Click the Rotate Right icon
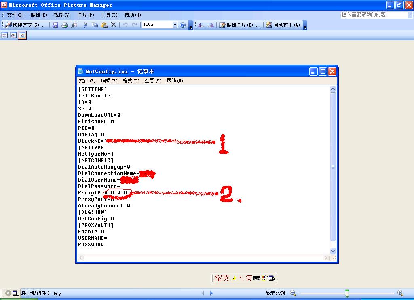This screenshot has width=414, height=300. [x=211, y=25]
